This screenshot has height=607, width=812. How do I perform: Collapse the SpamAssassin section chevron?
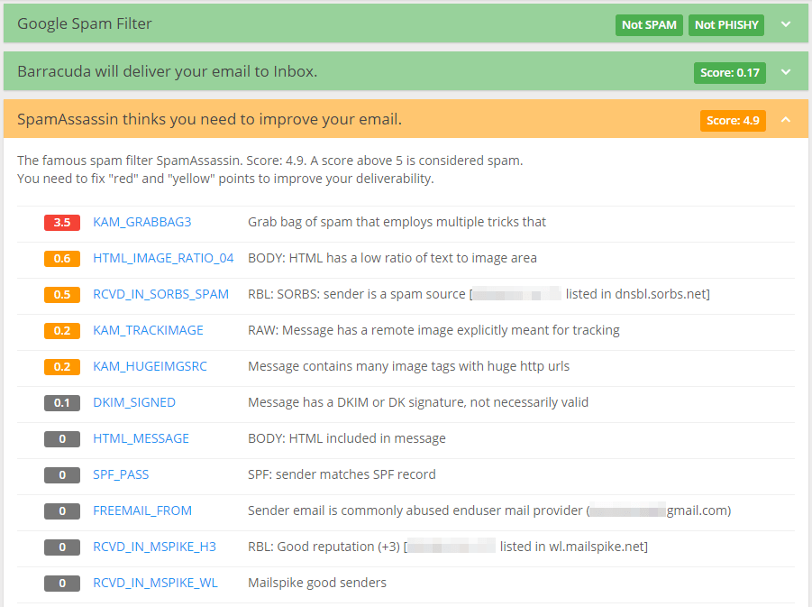coord(786,120)
